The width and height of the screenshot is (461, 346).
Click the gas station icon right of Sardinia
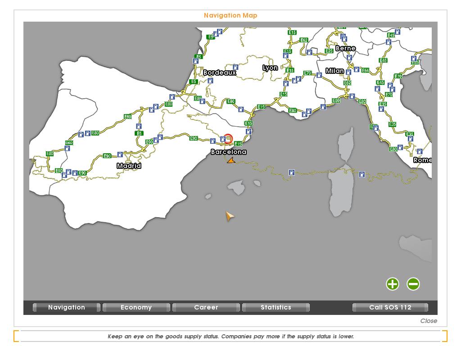click(362, 174)
